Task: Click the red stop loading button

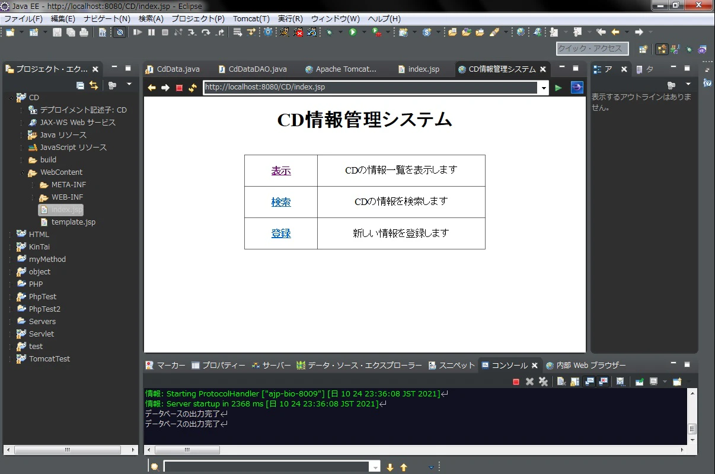Action: point(179,88)
